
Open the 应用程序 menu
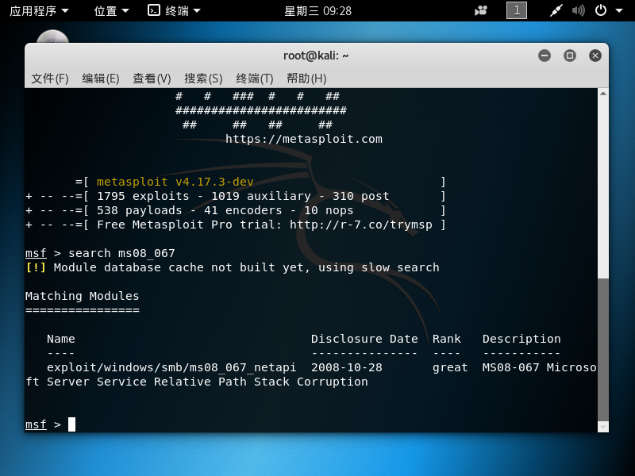click(x=39, y=11)
